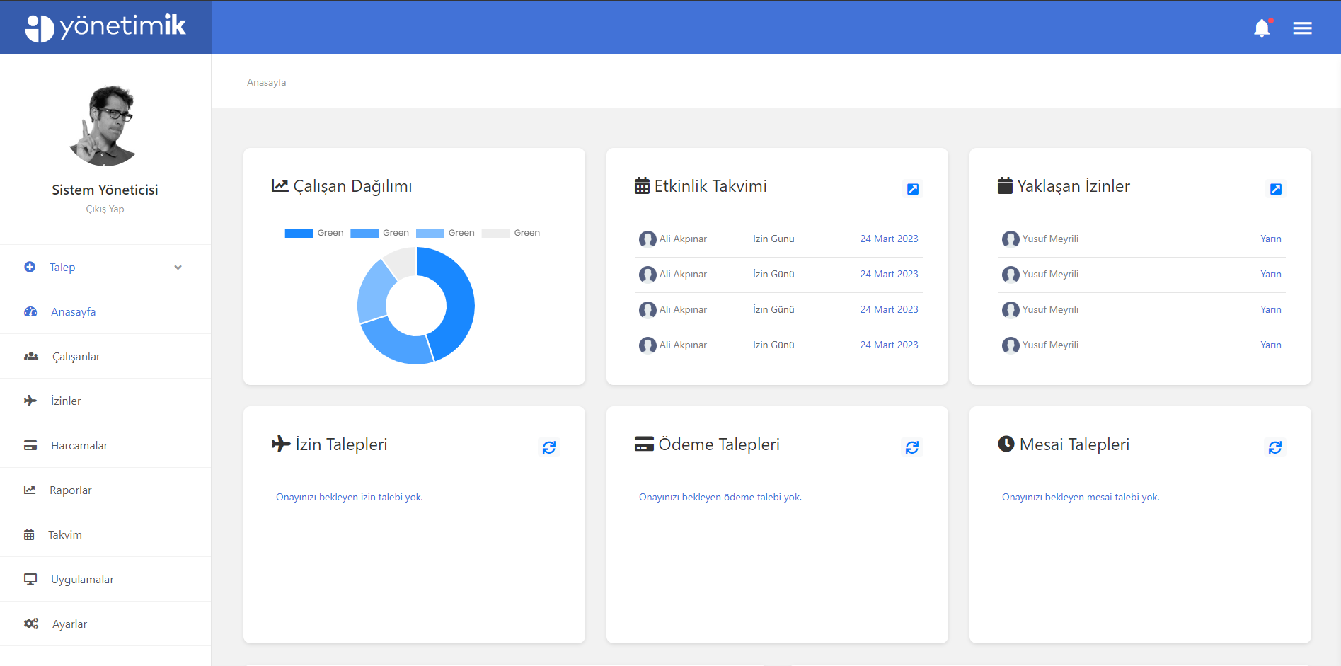Click the Anasayfa breadcrumb link
The width and height of the screenshot is (1341, 666).
266,83
